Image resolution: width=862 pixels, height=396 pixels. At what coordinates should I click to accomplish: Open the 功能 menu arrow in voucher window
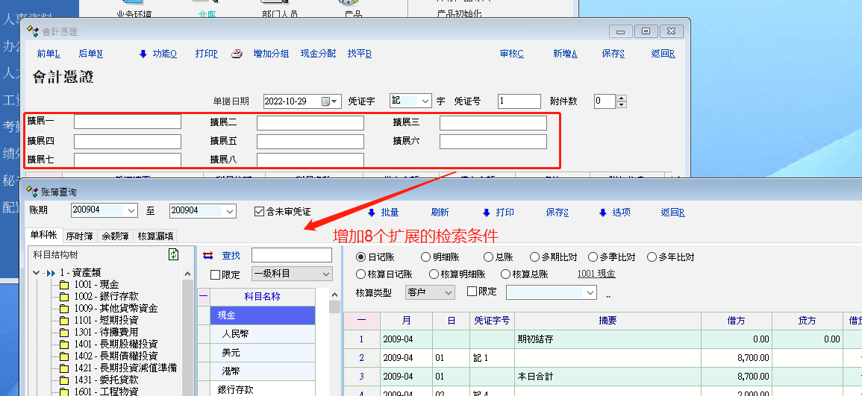(x=143, y=54)
